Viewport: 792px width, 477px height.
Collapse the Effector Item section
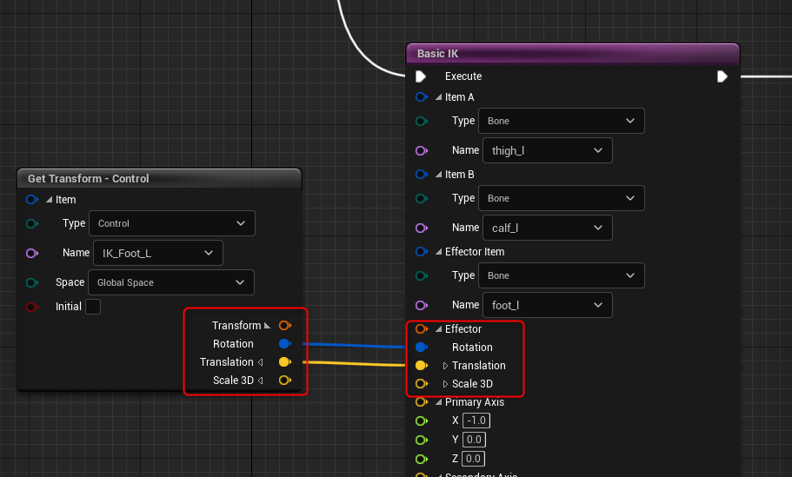(x=438, y=251)
